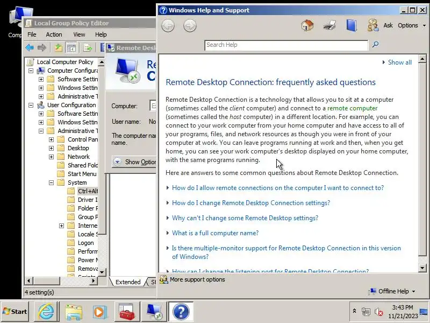Expand Control Panel tree node
The width and height of the screenshot is (430, 323).
point(51,139)
